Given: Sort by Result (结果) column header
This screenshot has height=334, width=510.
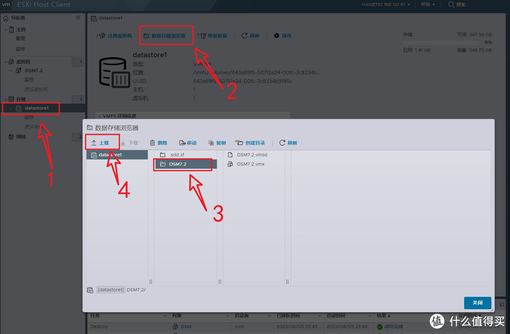Looking at the screenshot, I should click(x=383, y=316).
